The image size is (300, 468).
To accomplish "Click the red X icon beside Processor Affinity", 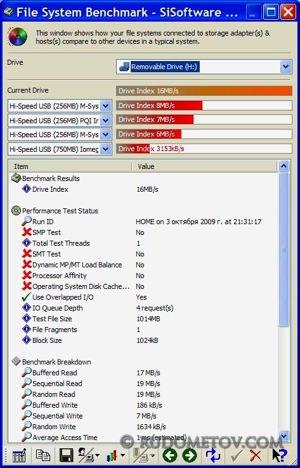I will [x=27, y=276].
